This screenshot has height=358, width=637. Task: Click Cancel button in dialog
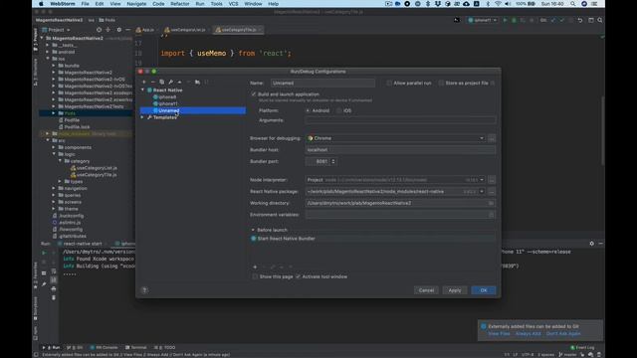click(x=426, y=290)
